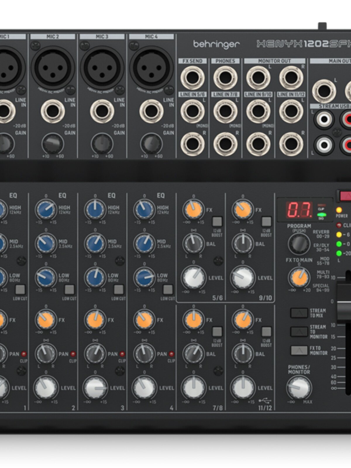Click the channel 11/12 LEVEL knob
The height and width of the screenshot is (468, 351).
(242, 388)
